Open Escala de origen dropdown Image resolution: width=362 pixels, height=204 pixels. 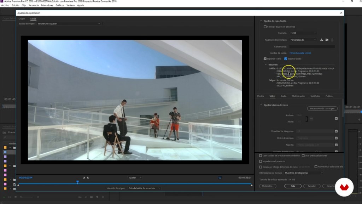click(69, 24)
